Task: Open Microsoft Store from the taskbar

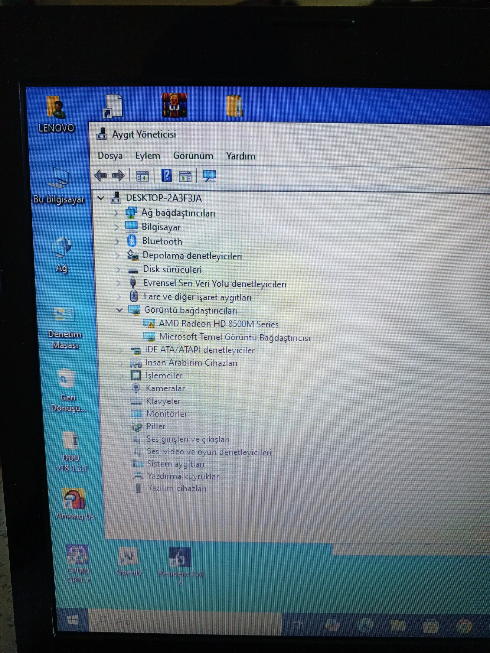Action: (x=431, y=626)
